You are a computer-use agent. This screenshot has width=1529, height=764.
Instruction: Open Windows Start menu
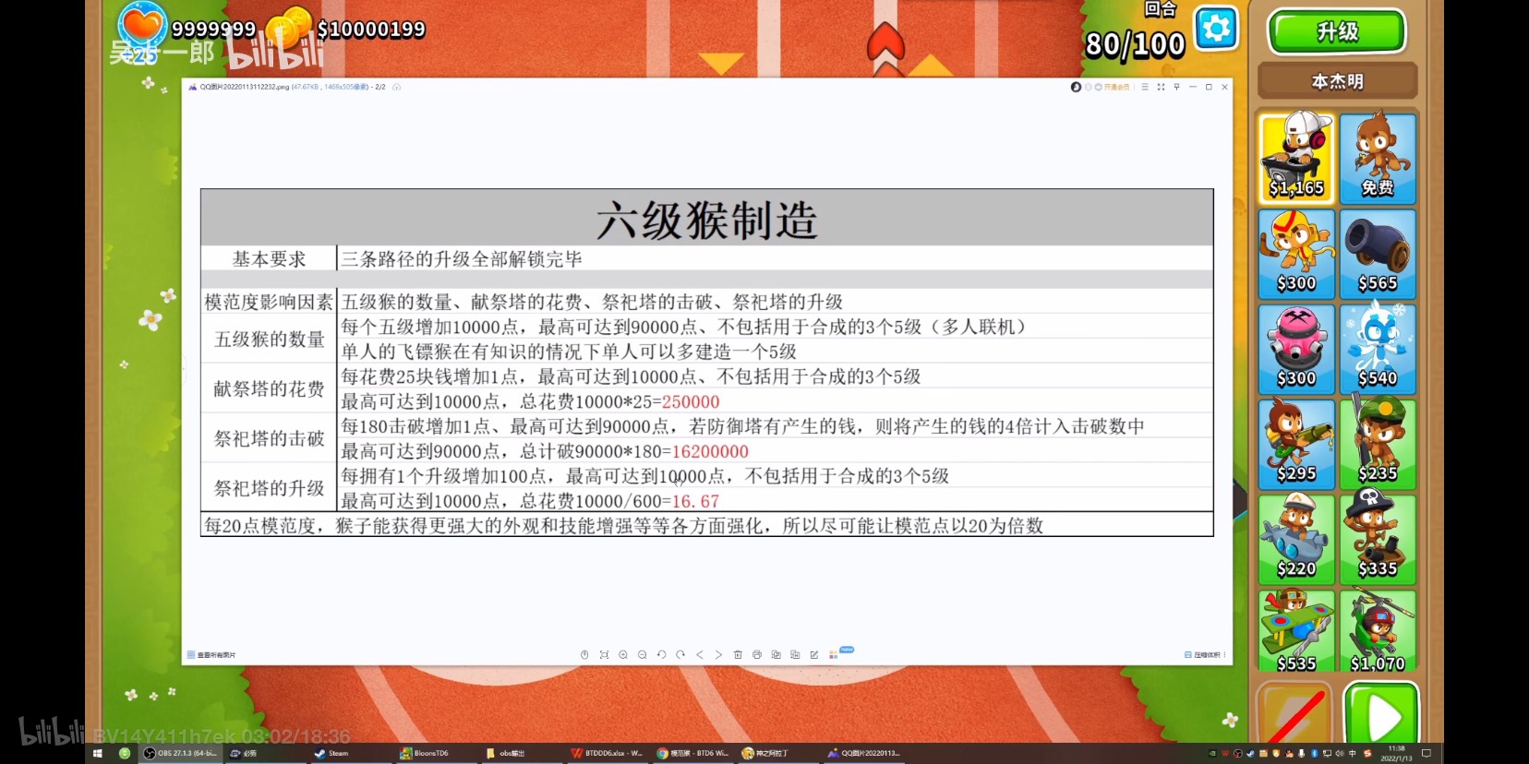pyautogui.click(x=97, y=754)
